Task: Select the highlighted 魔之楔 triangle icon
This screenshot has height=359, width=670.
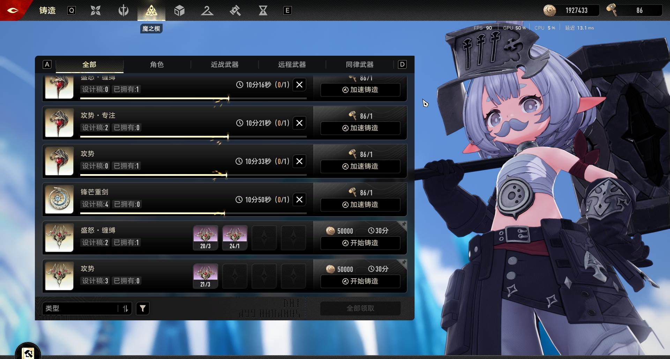Action: click(151, 11)
